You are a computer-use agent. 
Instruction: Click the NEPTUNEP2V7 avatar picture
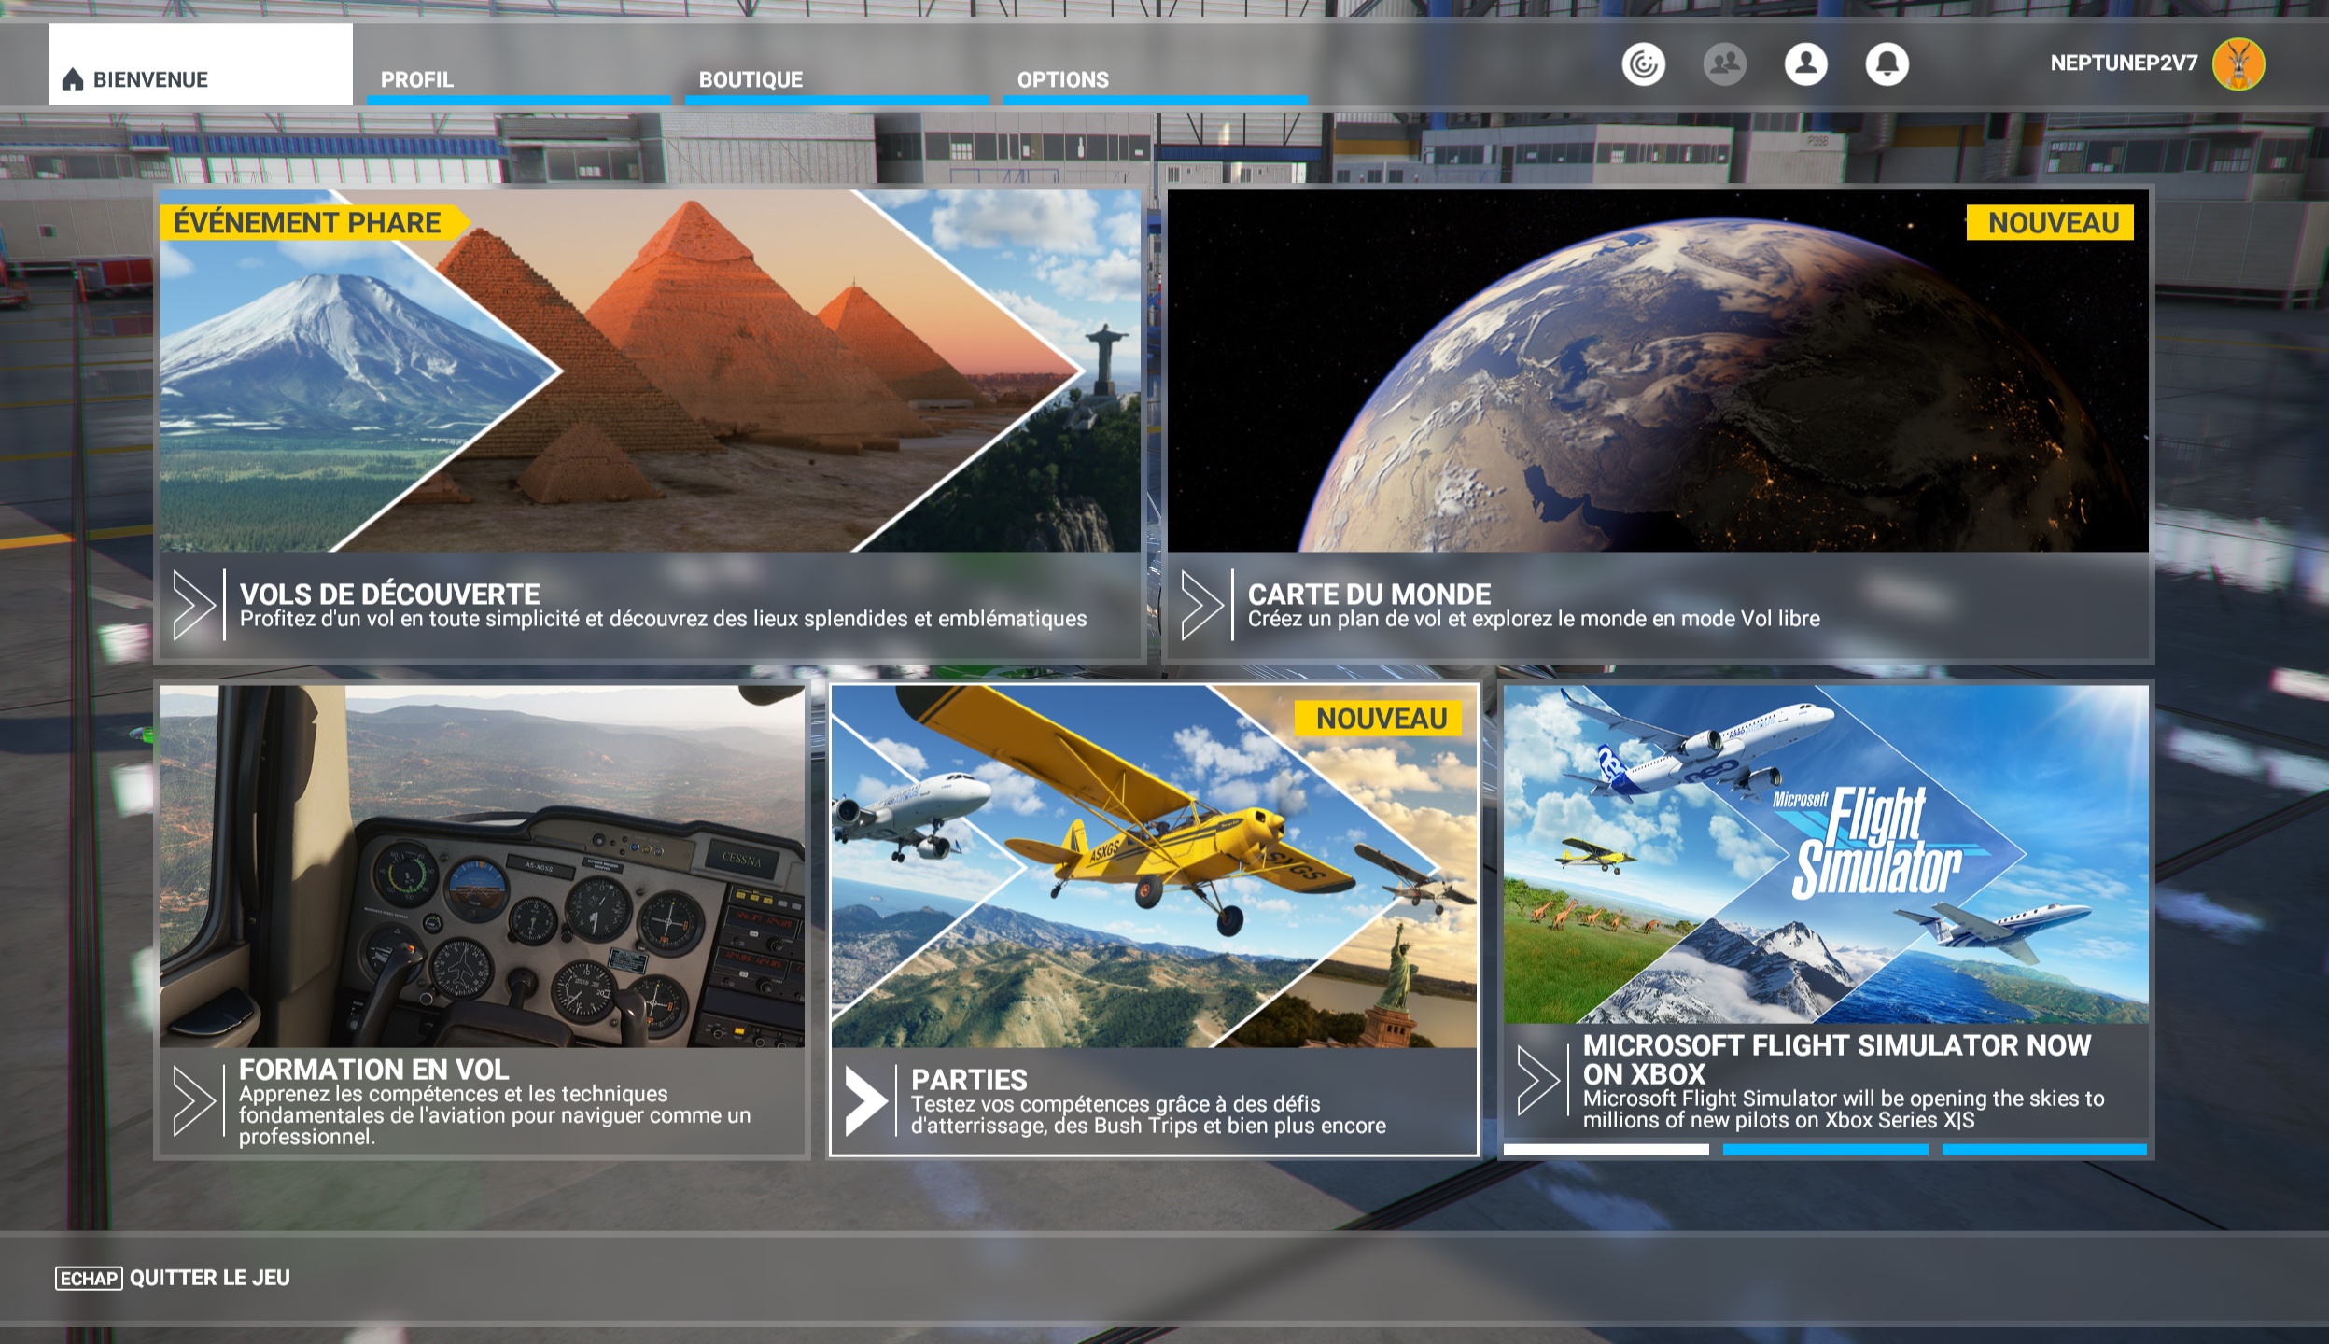2238,64
